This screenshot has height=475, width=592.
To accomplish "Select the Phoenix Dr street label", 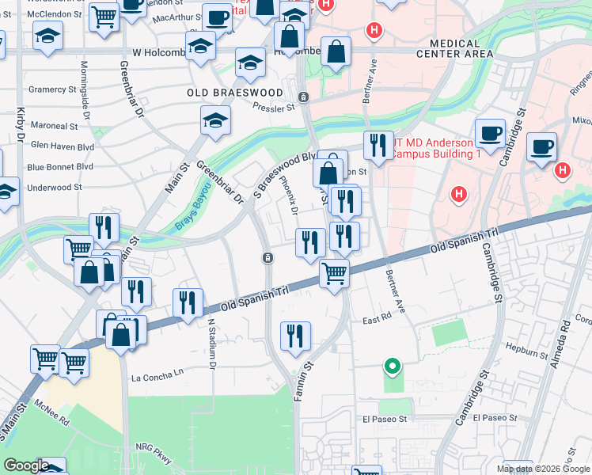I will [x=288, y=196].
